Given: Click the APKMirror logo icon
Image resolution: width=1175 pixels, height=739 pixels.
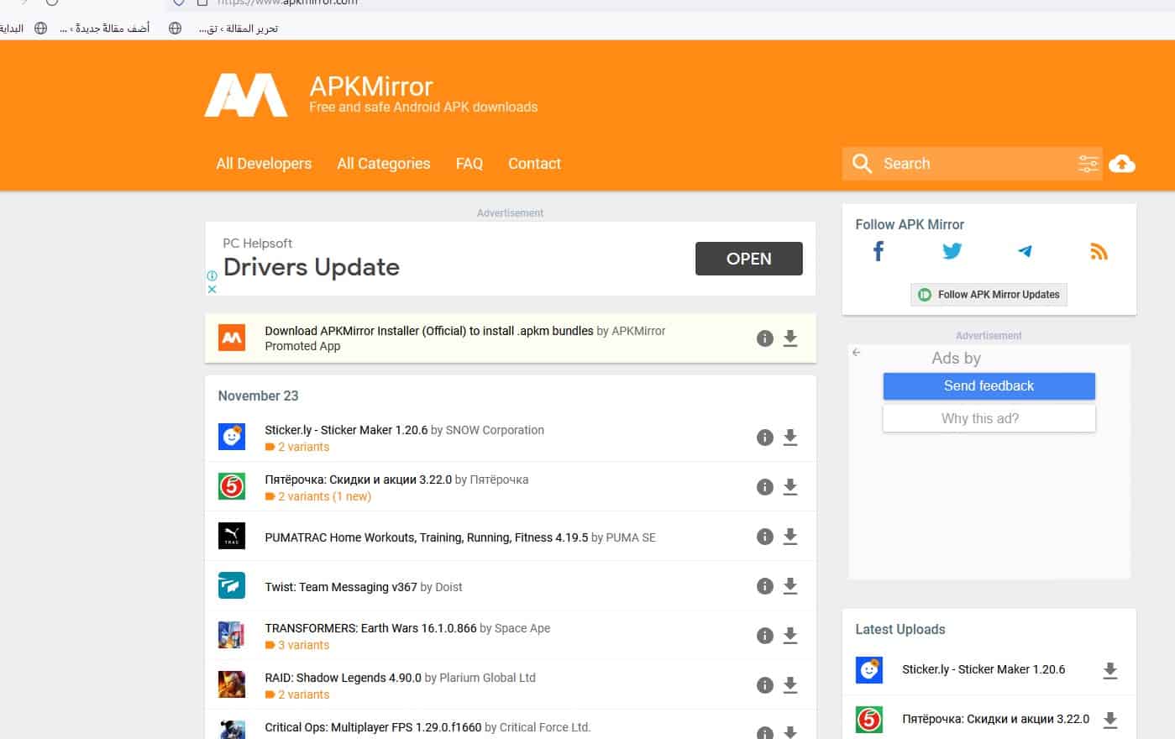Looking at the screenshot, I should (x=245, y=95).
